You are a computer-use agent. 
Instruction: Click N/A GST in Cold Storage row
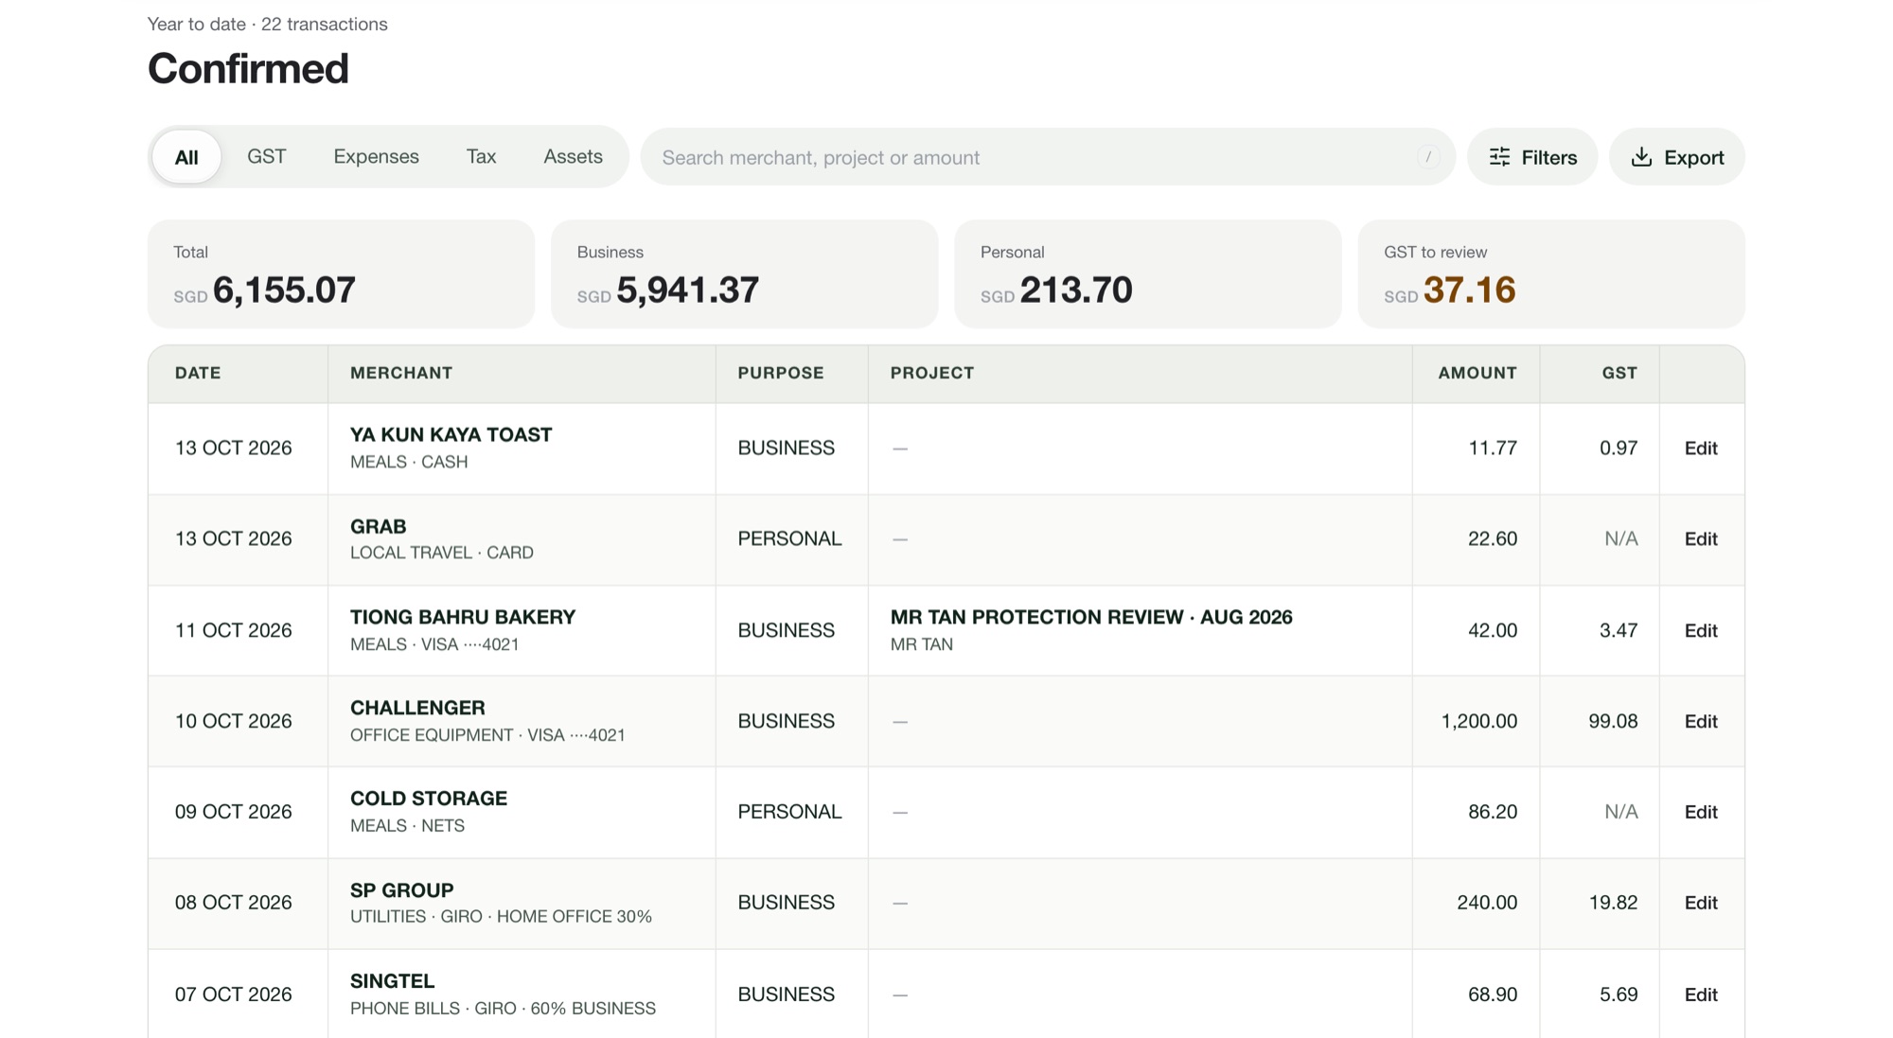click(1621, 813)
